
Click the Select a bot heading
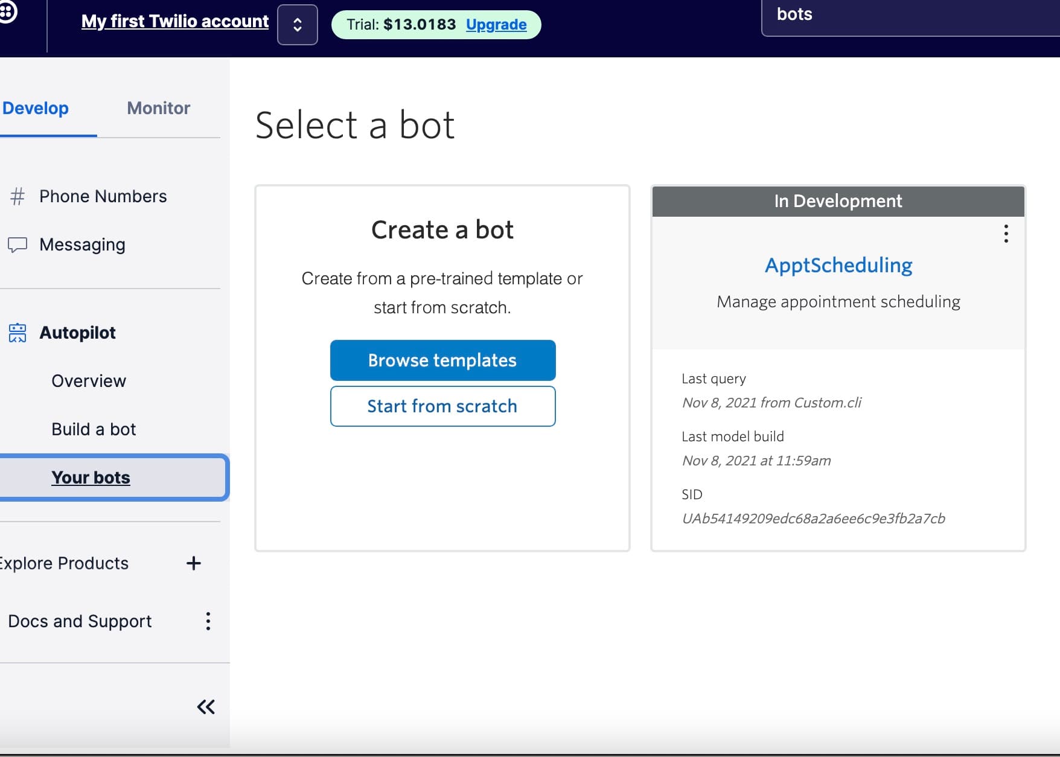[355, 126]
